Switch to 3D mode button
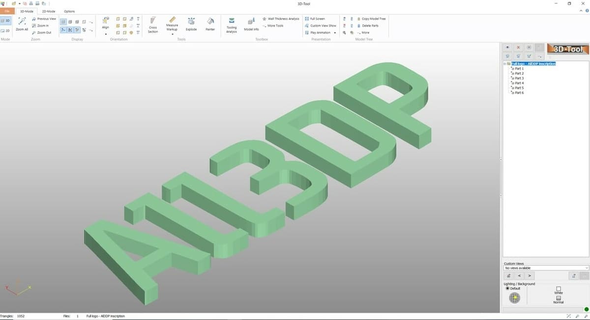The image size is (590, 320). [x=5, y=21]
